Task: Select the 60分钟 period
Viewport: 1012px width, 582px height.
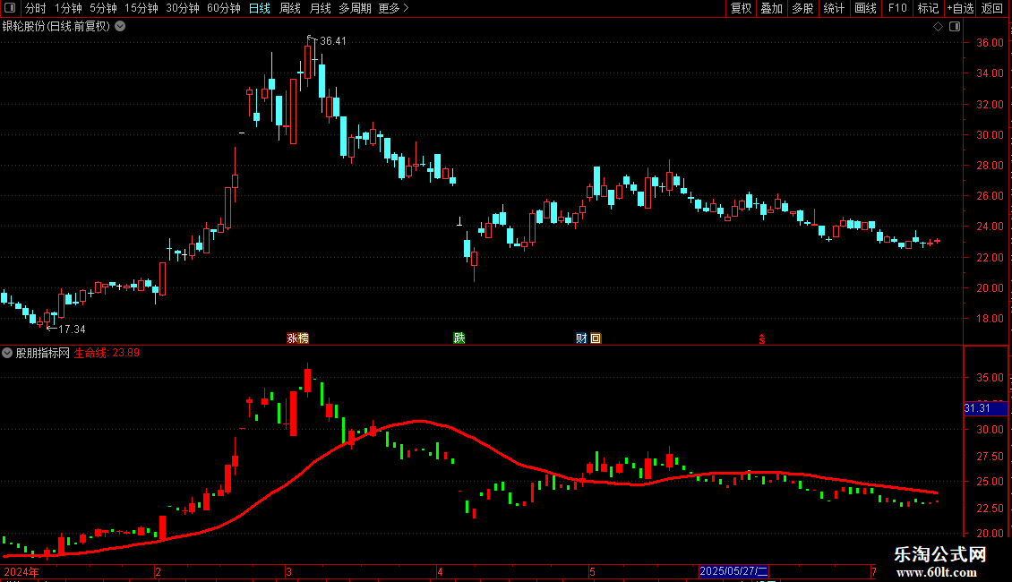Action: (224, 8)
